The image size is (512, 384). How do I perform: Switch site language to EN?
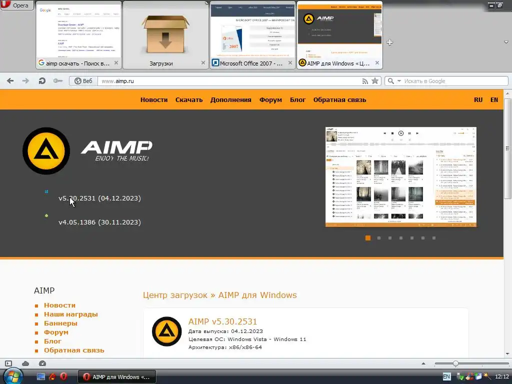494,100
